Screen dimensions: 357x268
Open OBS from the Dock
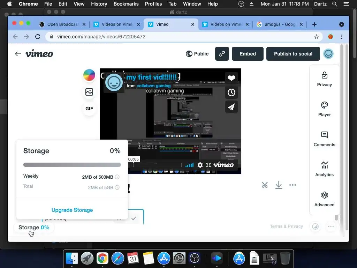click(x=195, y=259)
